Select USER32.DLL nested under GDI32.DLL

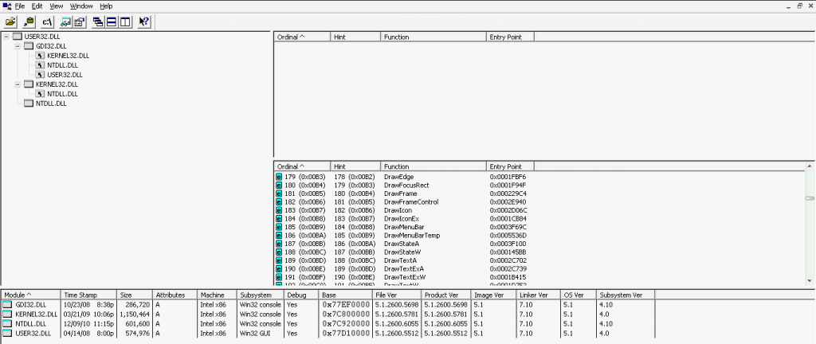[x=65, y=75]
